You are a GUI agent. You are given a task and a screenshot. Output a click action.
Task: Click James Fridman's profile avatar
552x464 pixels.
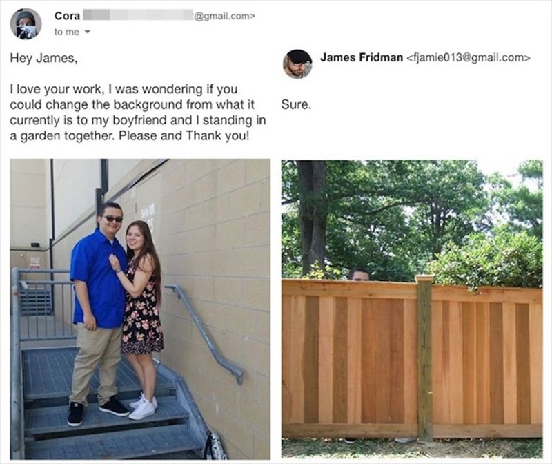coord(297,64)
